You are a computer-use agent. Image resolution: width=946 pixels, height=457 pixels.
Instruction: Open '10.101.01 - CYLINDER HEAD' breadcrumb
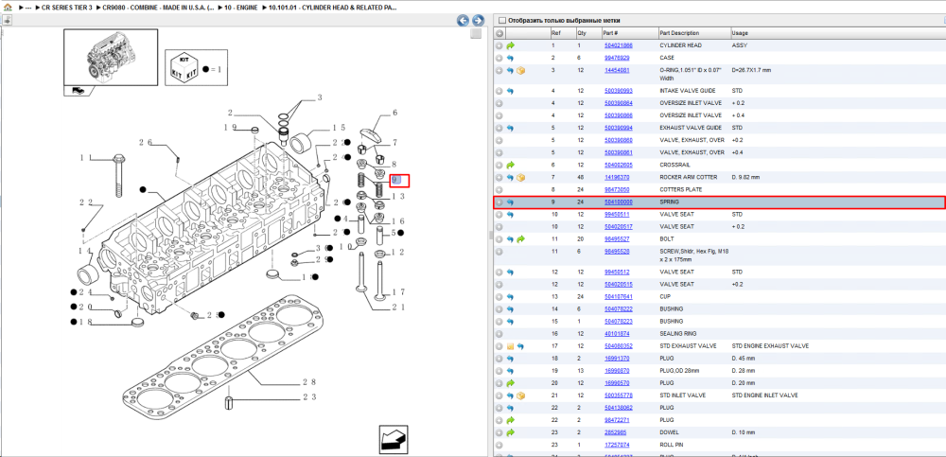click(x=332, y=8)
